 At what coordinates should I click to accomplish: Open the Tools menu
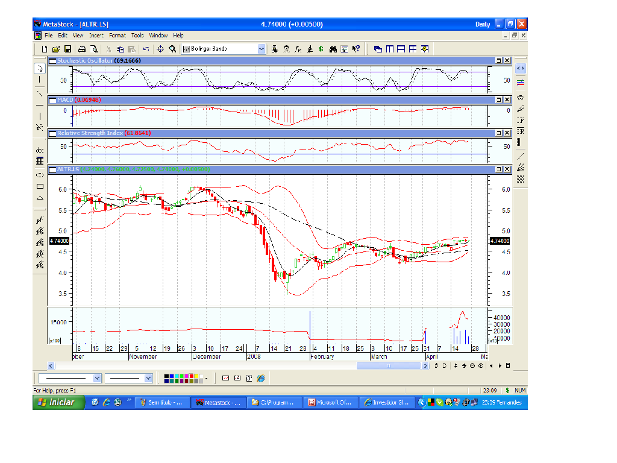click(137, 36)
